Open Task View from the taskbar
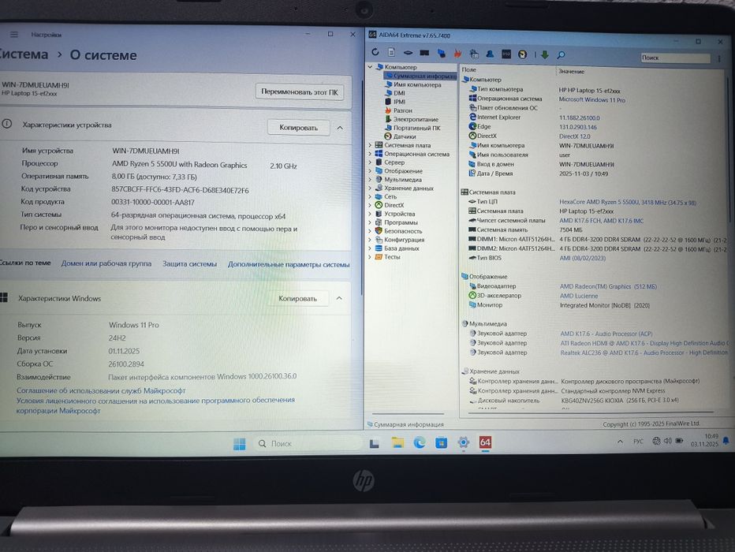The width and height of the screenshot is (735, 552). [374, 443]
